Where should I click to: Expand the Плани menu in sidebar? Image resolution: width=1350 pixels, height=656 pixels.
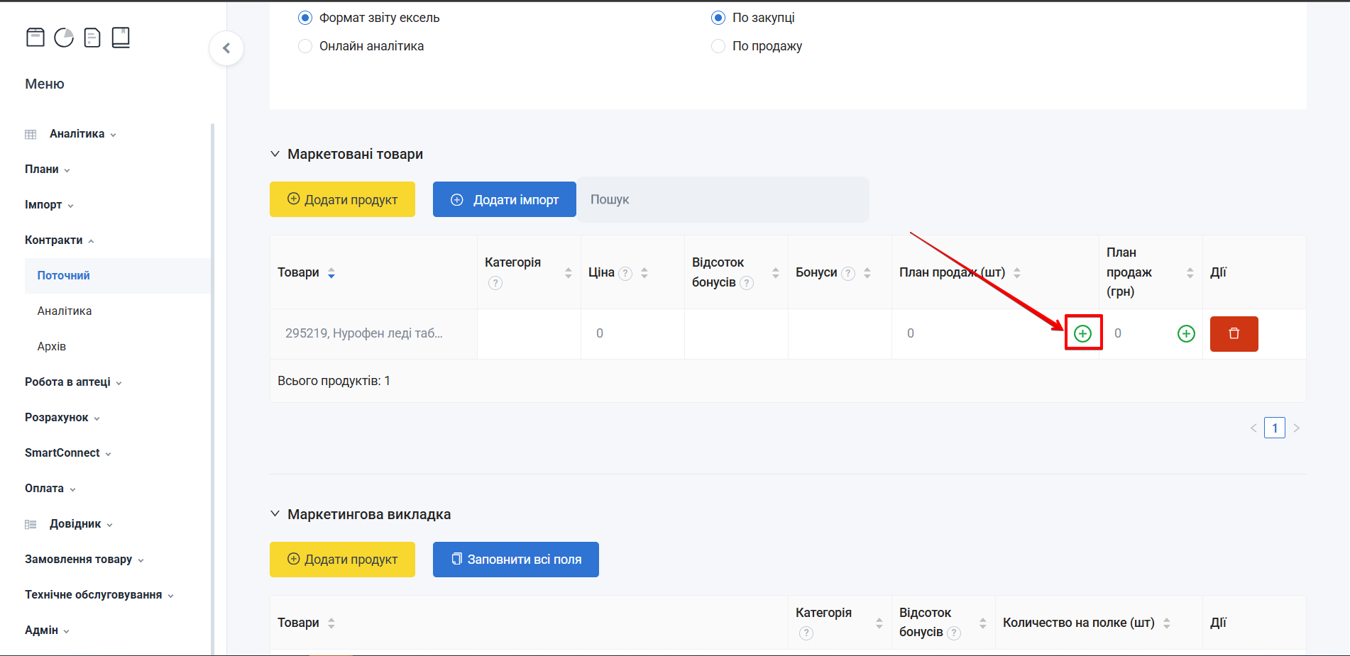click(47, 169)
